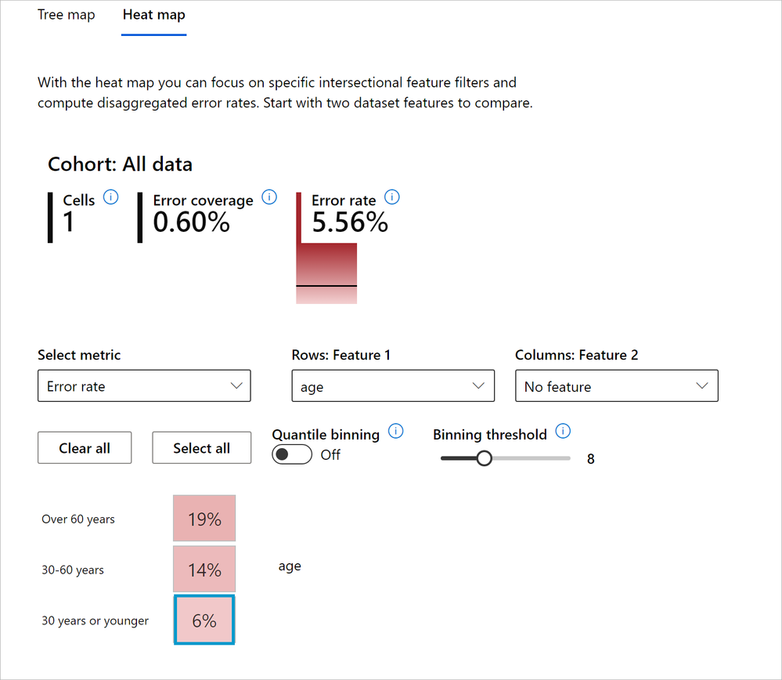Screen dimensions: 782x680
Task: Click the Error rate red gradient bar
Action: 326,273
